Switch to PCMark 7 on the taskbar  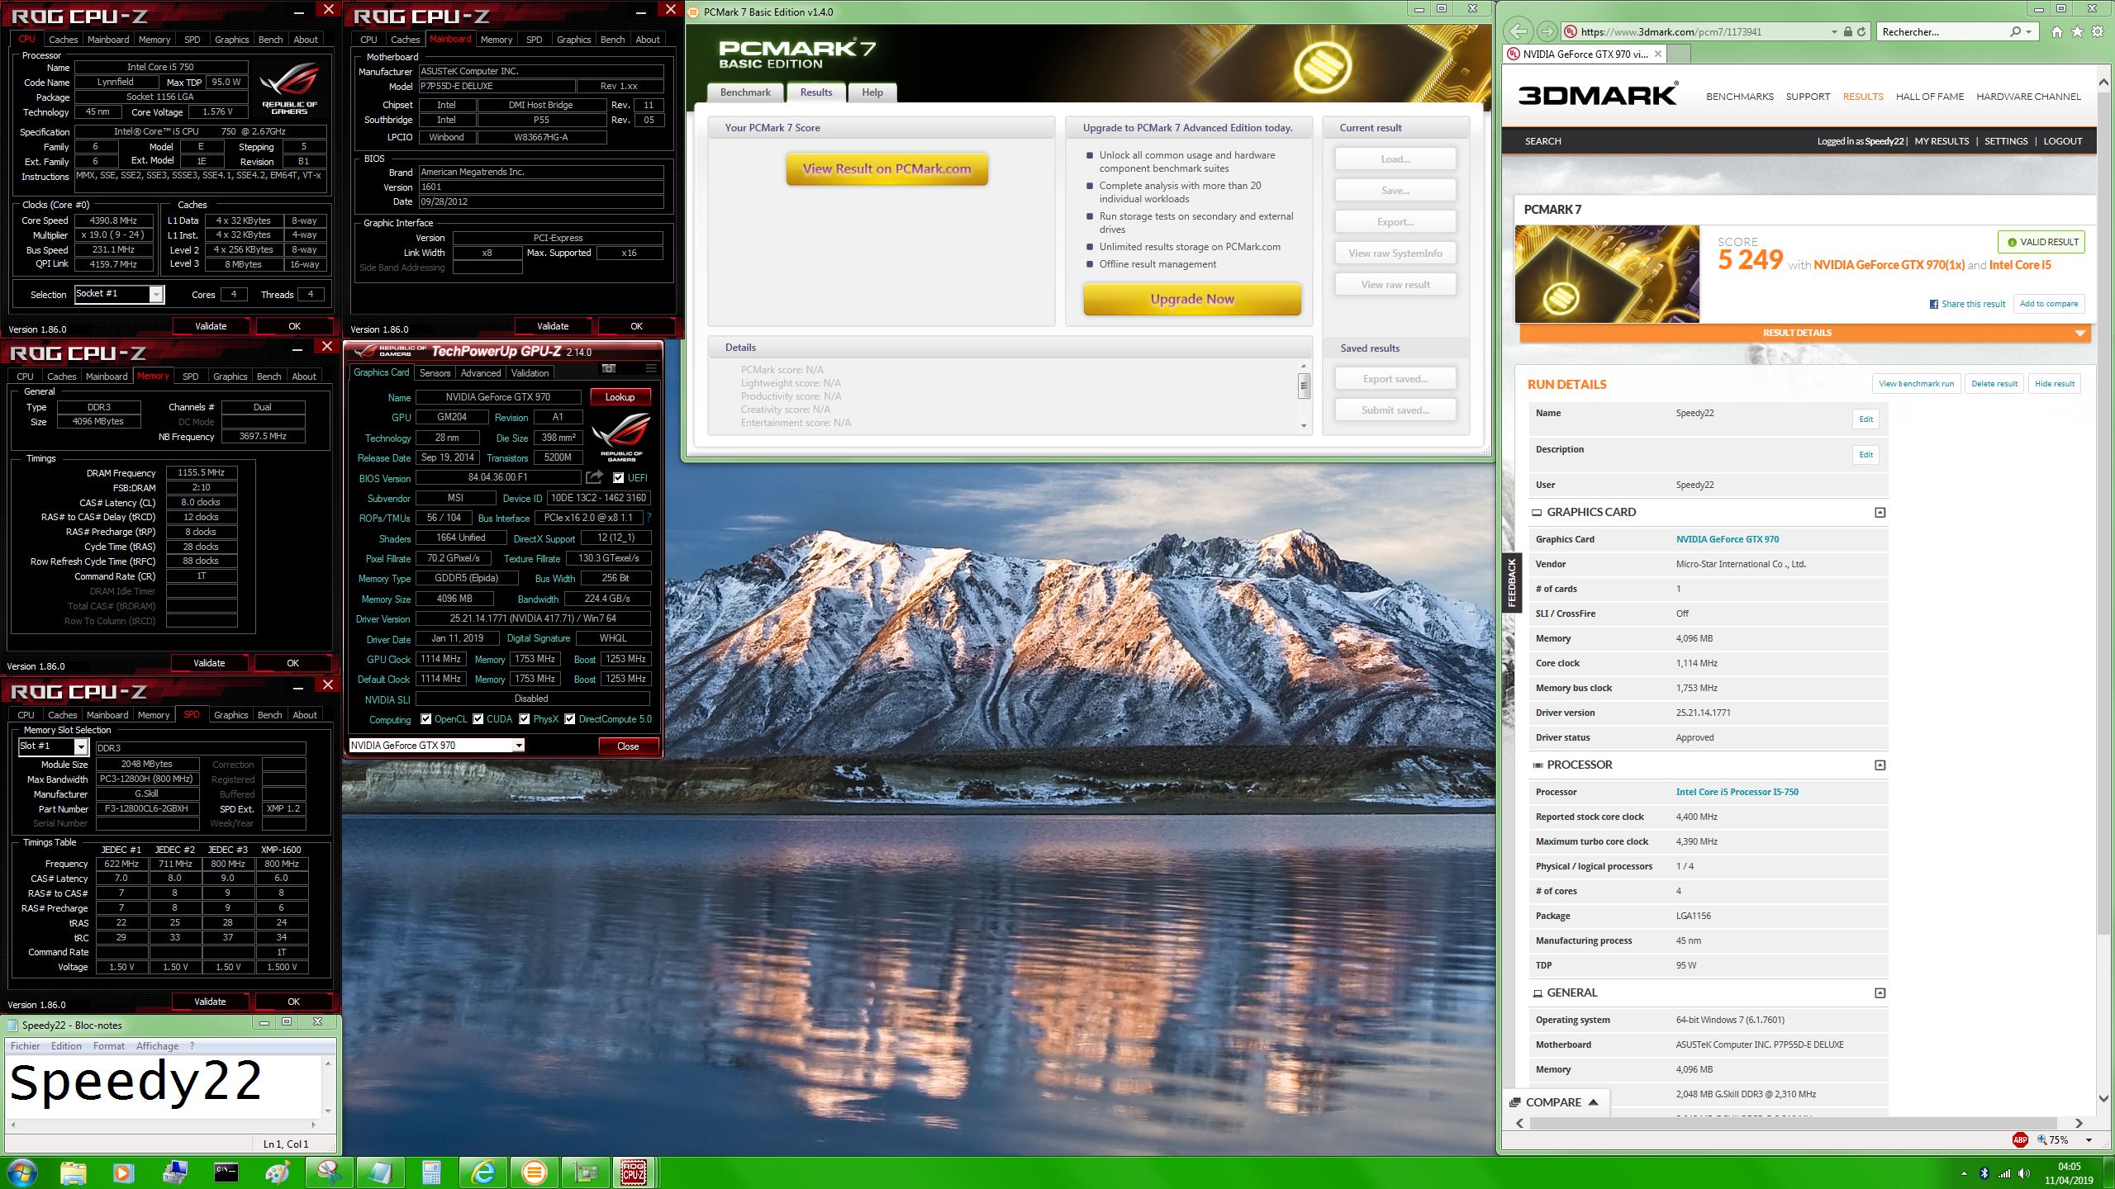point(534,1172)
